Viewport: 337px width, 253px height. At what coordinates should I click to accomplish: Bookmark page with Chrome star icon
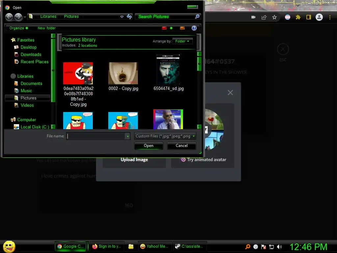[x=274, y=17]
